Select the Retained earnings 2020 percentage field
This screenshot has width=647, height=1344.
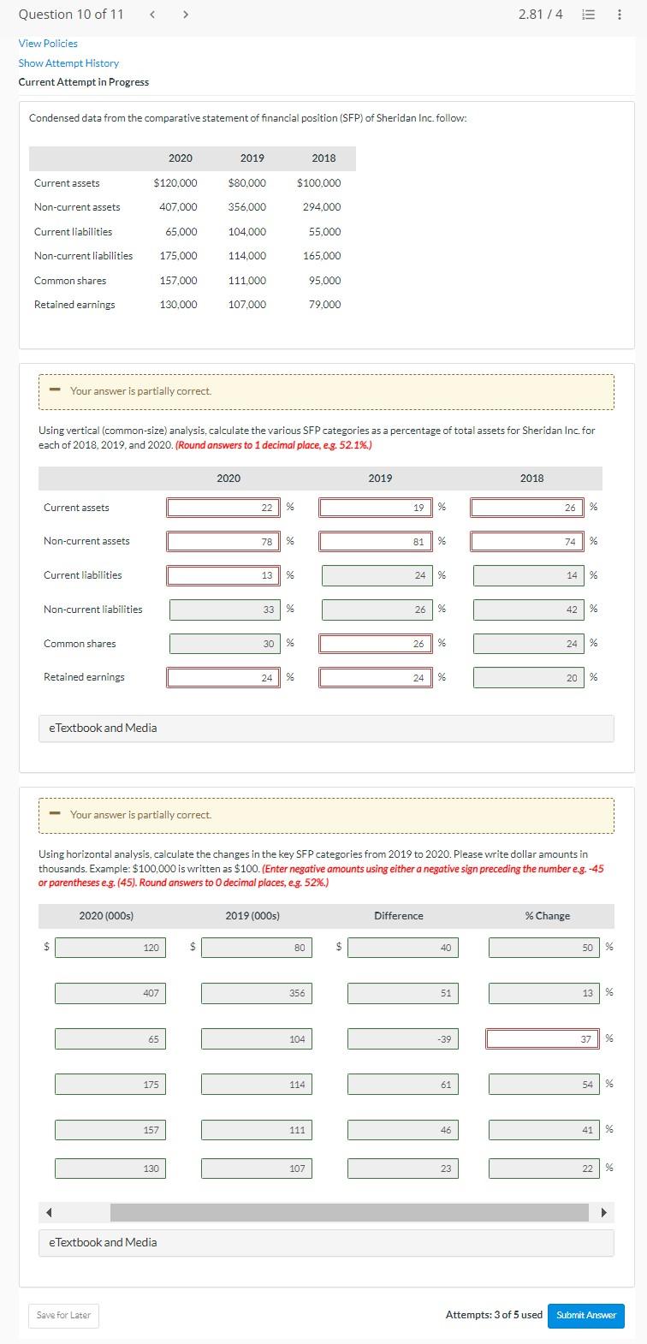click(223, 677)
